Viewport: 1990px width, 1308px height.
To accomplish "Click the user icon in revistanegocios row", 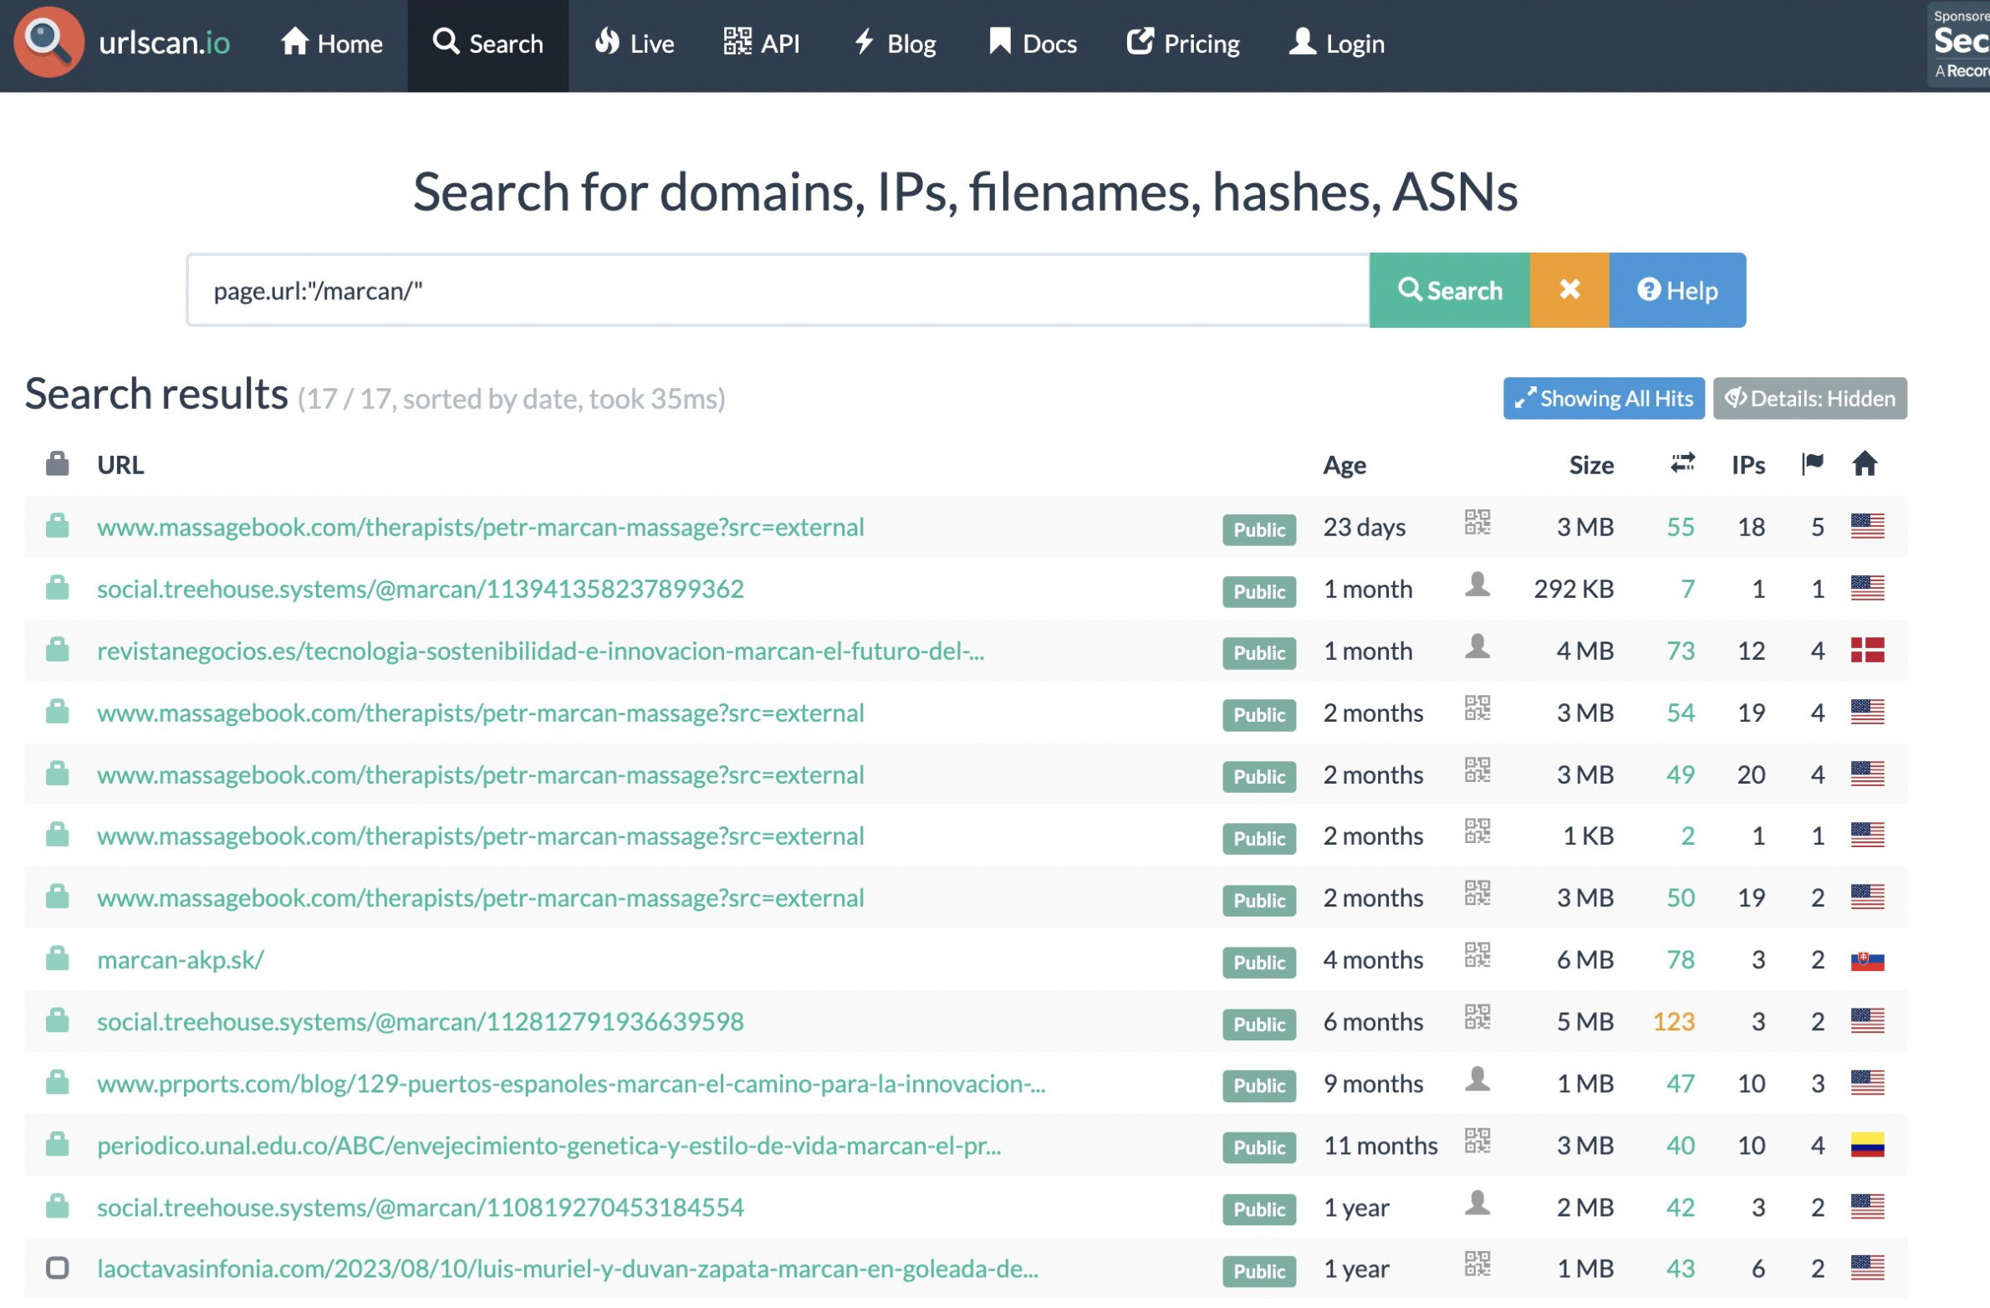I will pos(1477,647).
